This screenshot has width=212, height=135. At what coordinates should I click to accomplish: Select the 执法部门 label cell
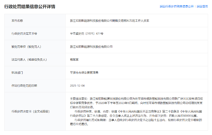pyautogui.click(x=17, y=73)
